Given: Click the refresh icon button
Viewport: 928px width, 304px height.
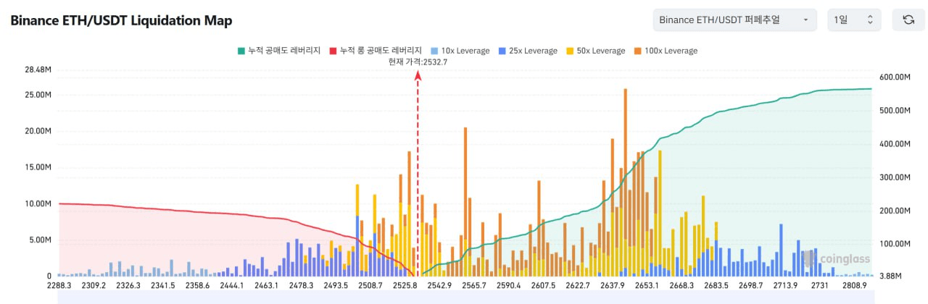Looking at the screenshot, I should click(x=908, y=20).
